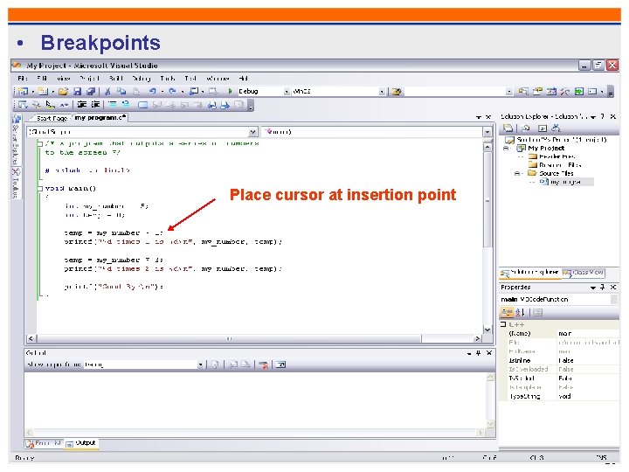Click the Comment out lines icon
Screen dimensions: 629x472
[113, 104]
